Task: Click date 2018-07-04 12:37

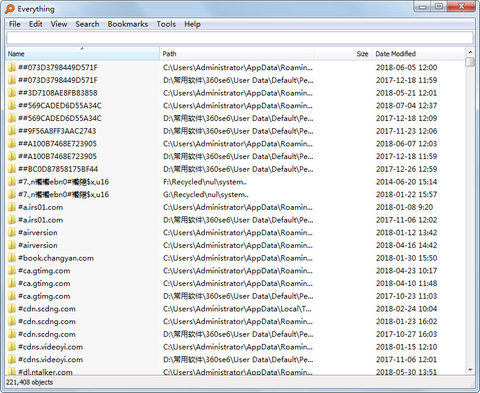Action: (x=406, y=106)
